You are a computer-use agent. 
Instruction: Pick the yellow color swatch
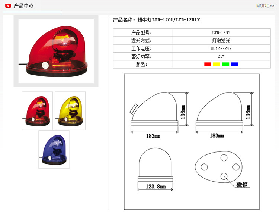tap(217, 64)
